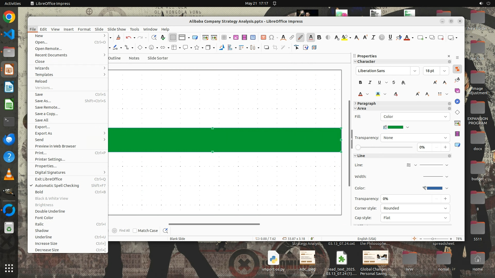
Task: Open the Corner style Rounded dropdown
Action: pyautogui.click(x=415, y=208)
